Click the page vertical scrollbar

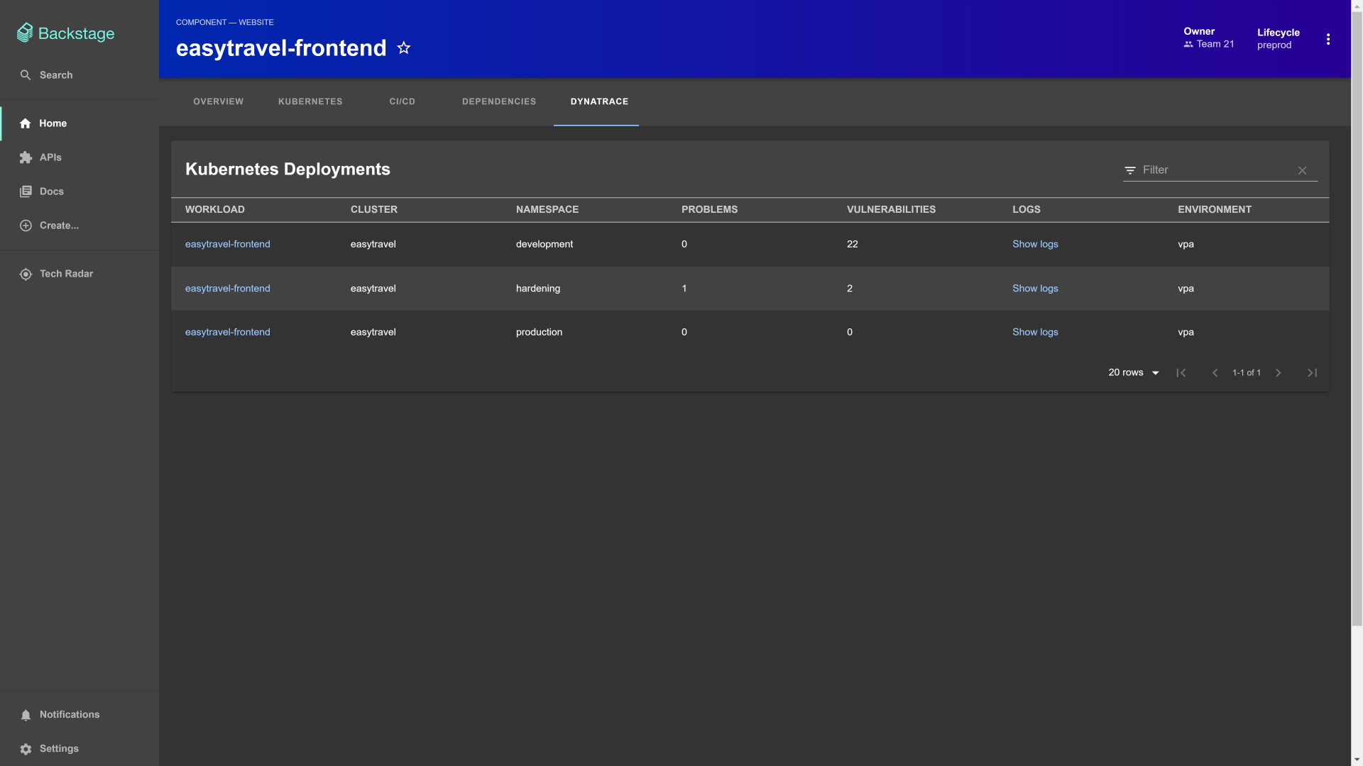[x=1357, y=319]
